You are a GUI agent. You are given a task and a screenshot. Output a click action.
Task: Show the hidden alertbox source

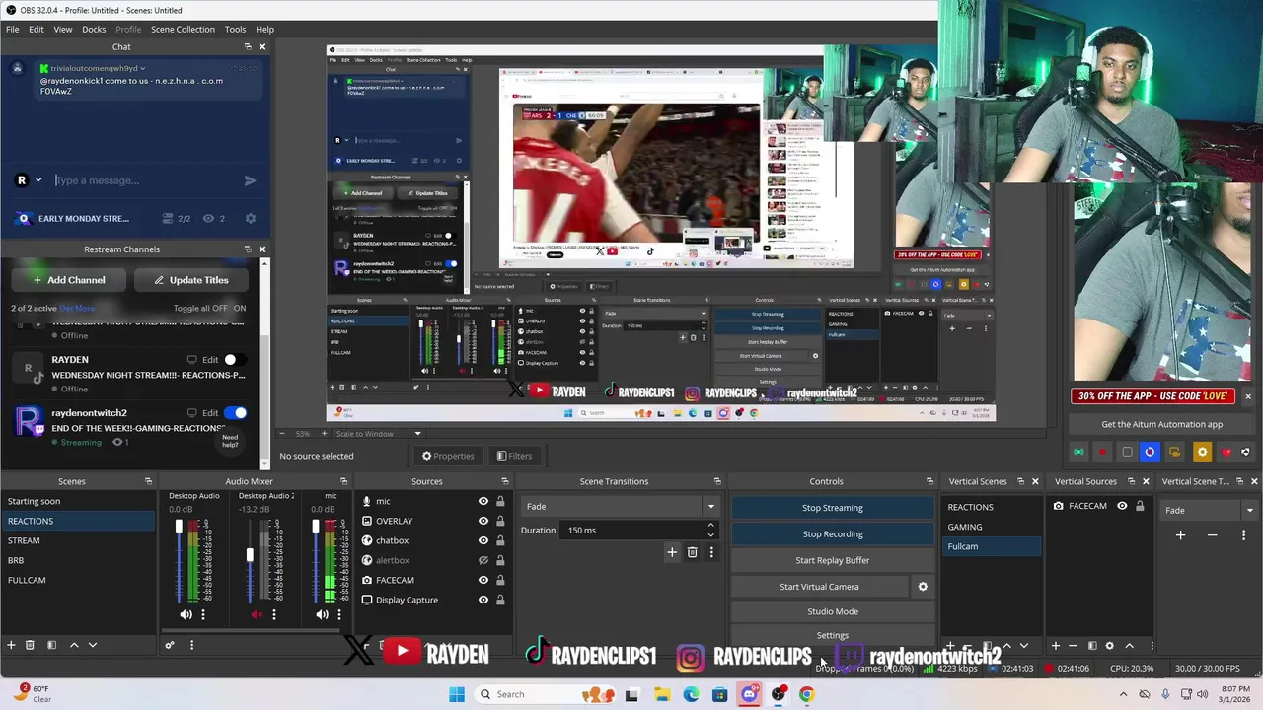click(x=483, y=560)
